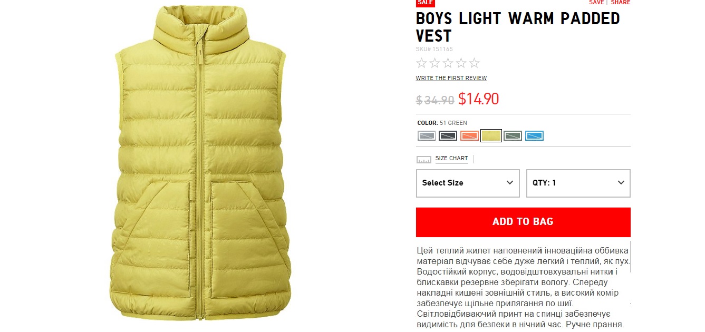Open the Select Size dropdown
Viewport: 705px width, 332px height.
point(468,183)
